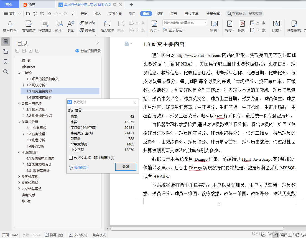Toggle 拼写检查 in the status bar

(x=54, y=235)
